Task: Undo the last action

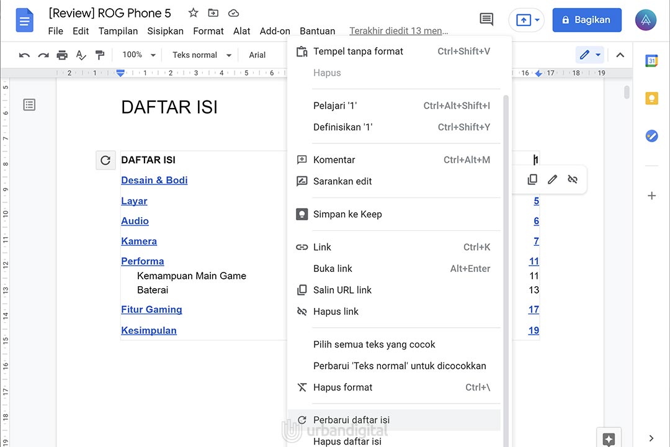Action: 24,55
